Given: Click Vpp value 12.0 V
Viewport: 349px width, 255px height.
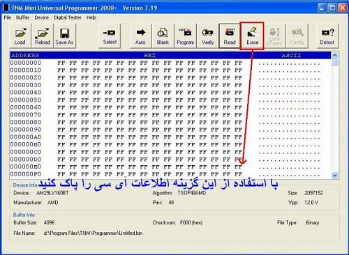Looking at the screenshot, I should [x=311, y=203].
